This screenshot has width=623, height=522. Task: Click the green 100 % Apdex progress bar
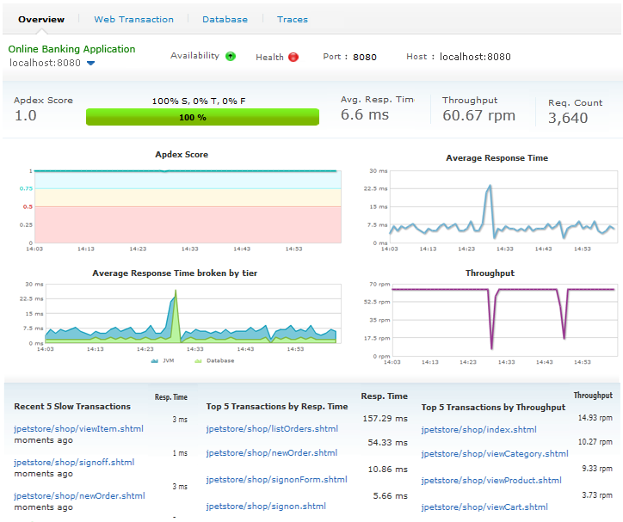pos(202,117)
